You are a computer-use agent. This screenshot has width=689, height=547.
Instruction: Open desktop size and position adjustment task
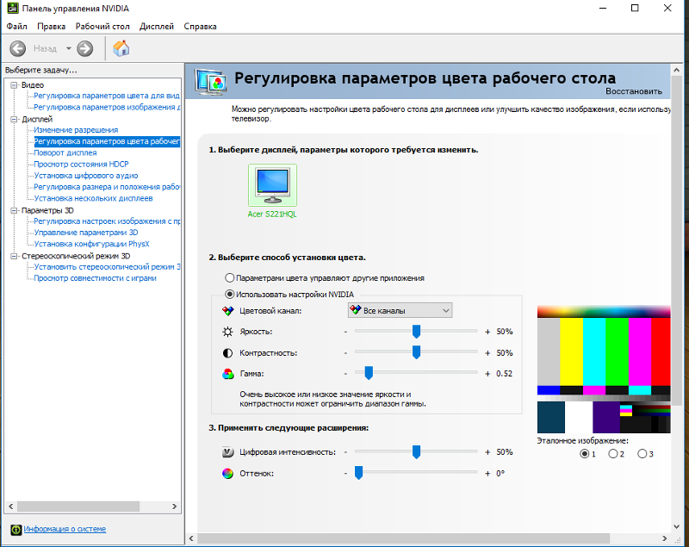[107, 187]
